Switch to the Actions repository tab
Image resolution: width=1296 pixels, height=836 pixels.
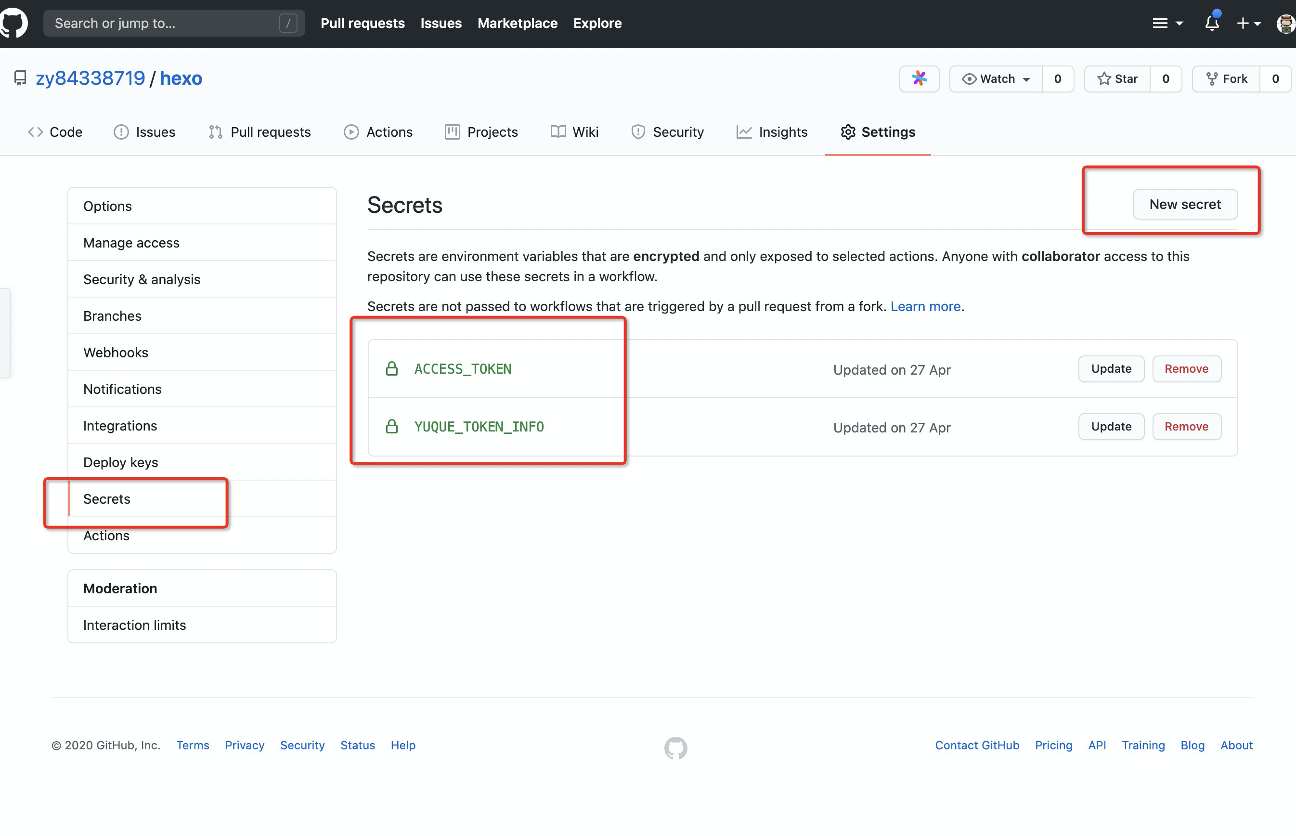pos(378,132)
